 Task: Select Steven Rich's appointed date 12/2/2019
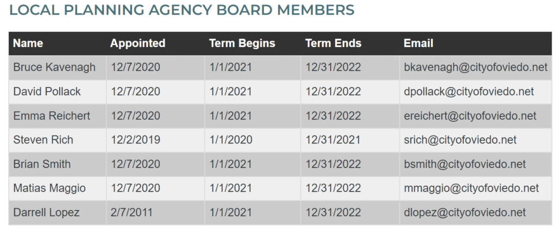pyautogui.click(x=136, y=140)
